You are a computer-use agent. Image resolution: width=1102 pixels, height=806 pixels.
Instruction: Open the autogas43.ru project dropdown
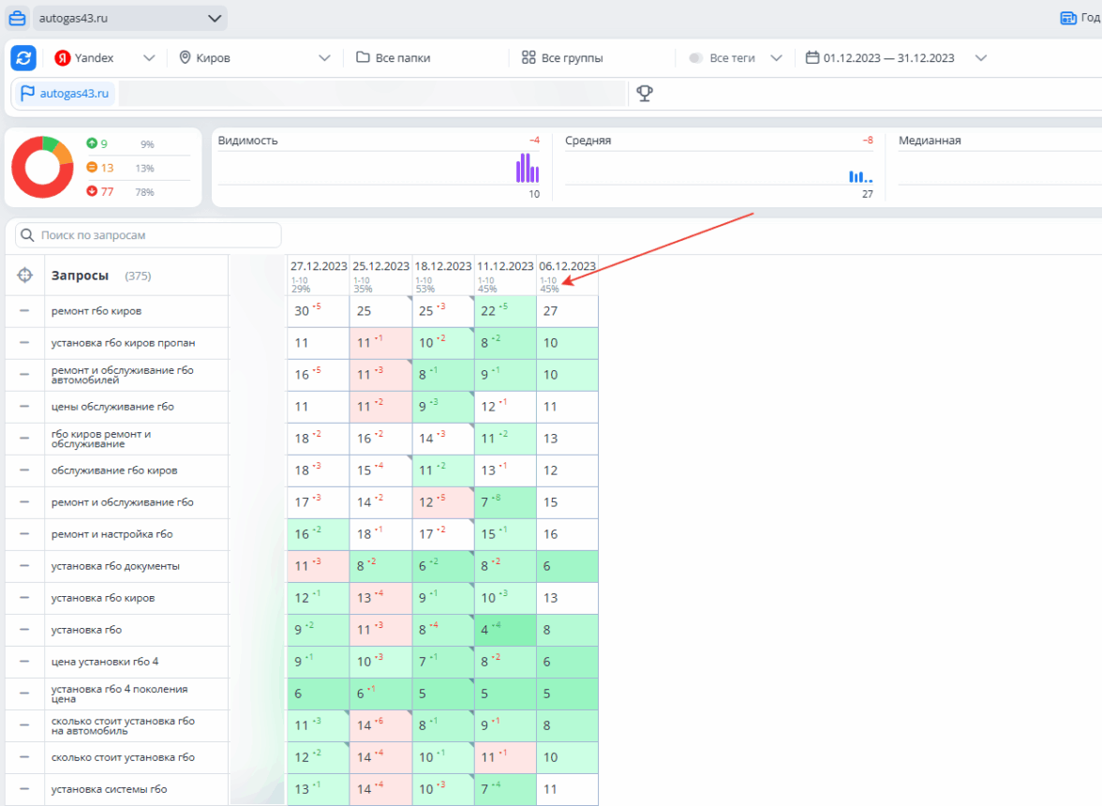coord(129,18)
